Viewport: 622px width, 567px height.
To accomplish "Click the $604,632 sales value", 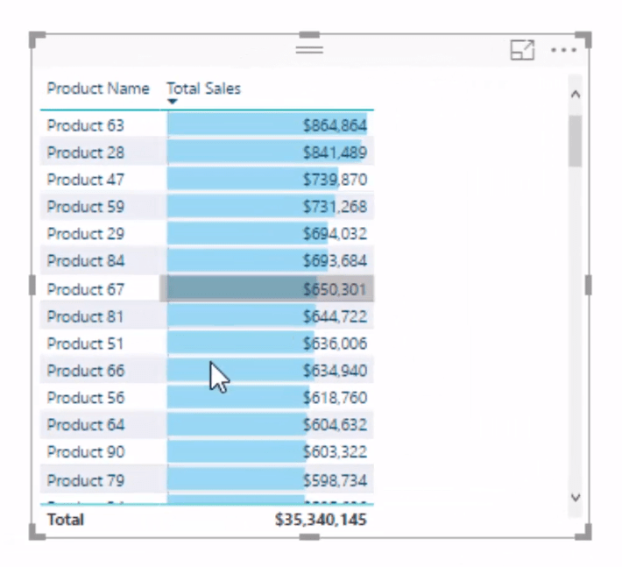I will click(x=335, y=425).
